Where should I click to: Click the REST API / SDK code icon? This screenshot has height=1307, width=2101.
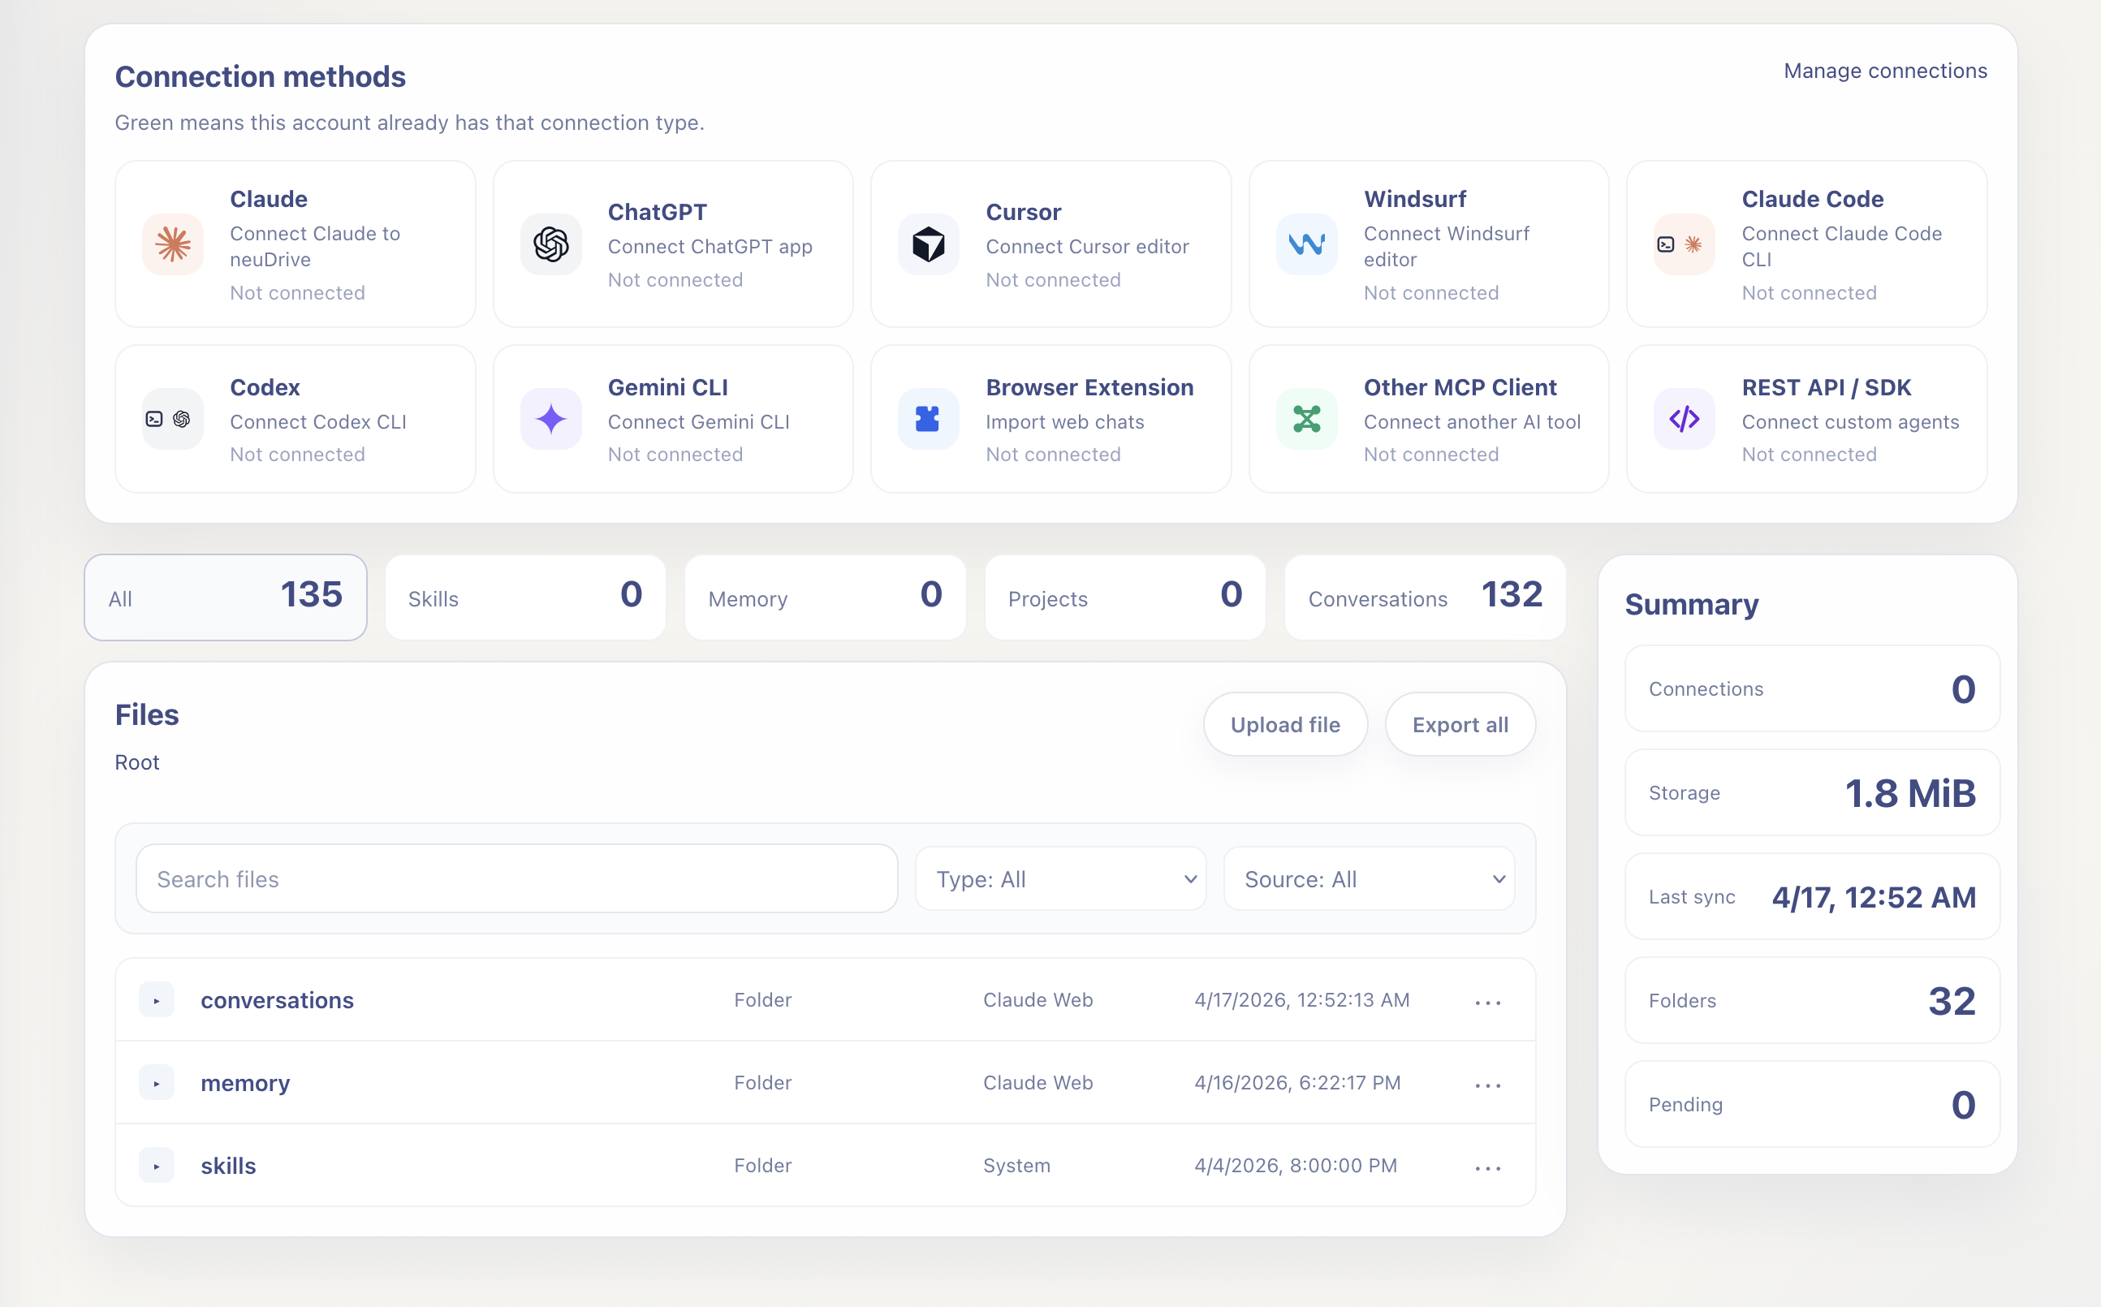click(1685, 419)
